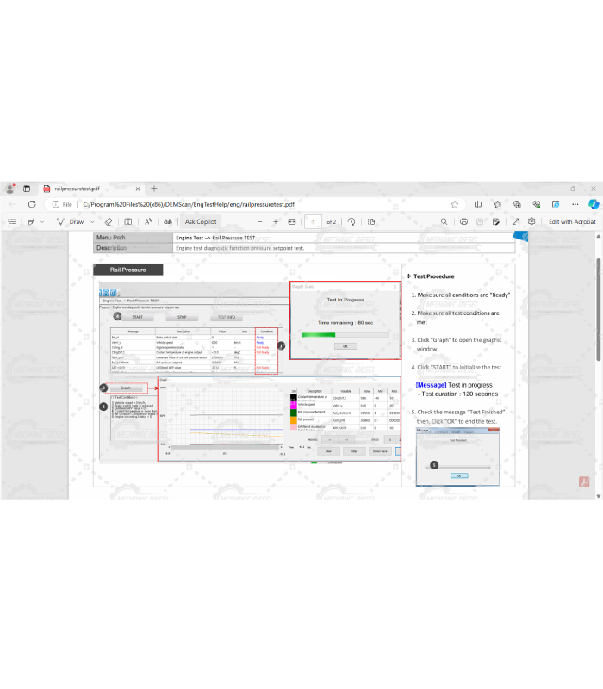Open the table of contents panel
Screen dimensions: 603x689
(11, 221)
